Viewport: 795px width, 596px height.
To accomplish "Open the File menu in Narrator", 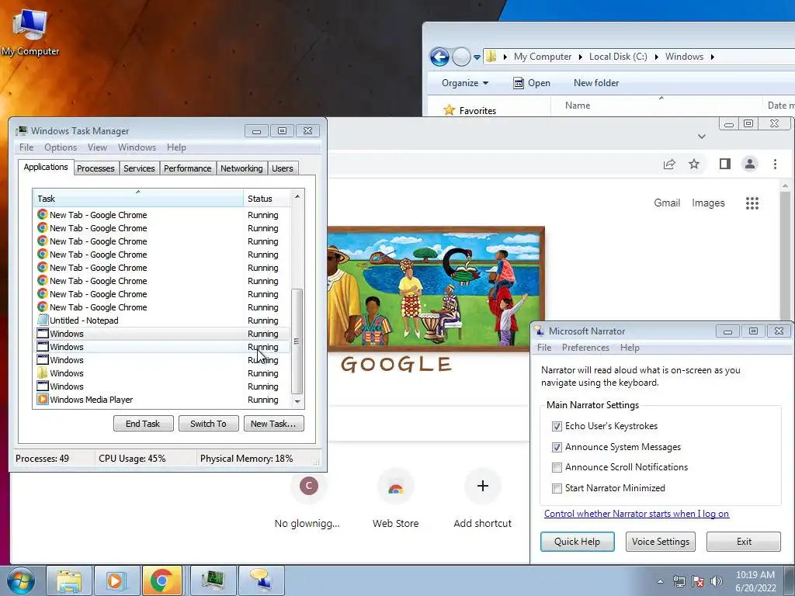I will [x=544, y=348].
